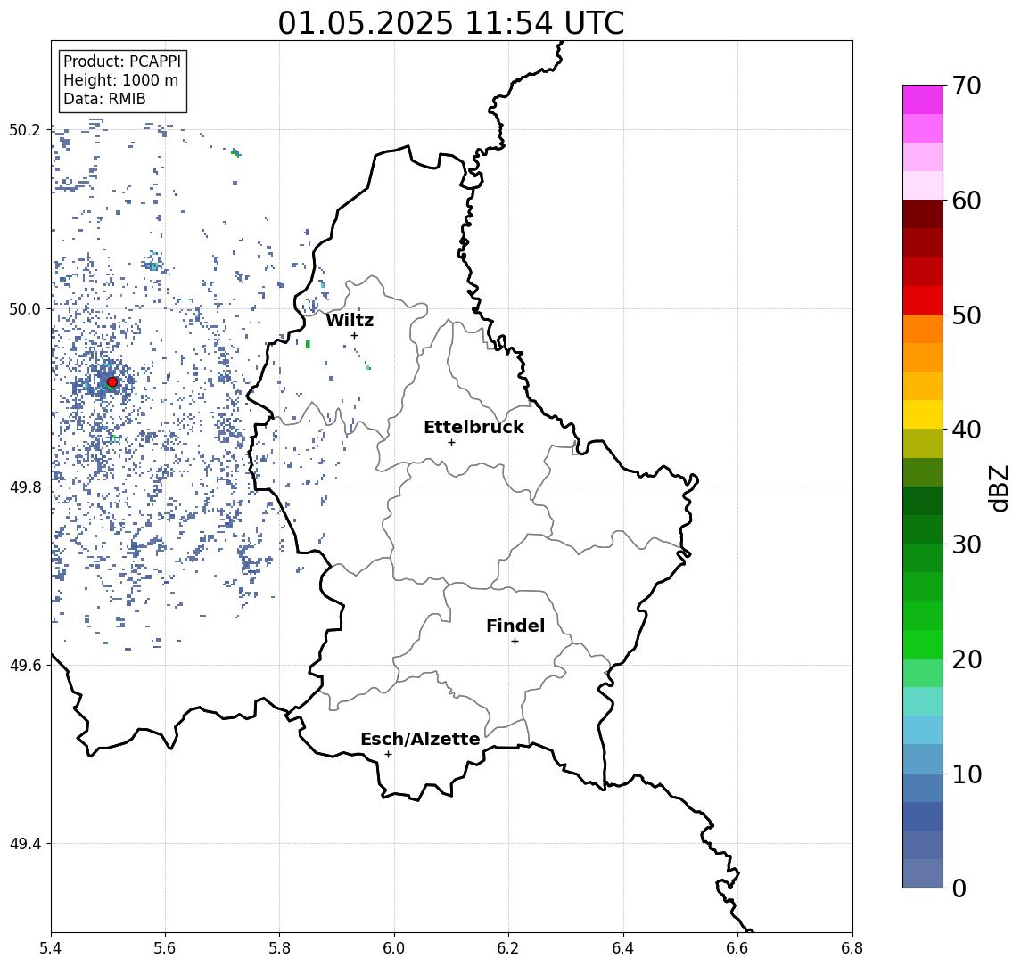Pick the yellow colorbar segment above 40
Image resolution: width=1021 pixels, height=966 pixels.
coord(923,414)
